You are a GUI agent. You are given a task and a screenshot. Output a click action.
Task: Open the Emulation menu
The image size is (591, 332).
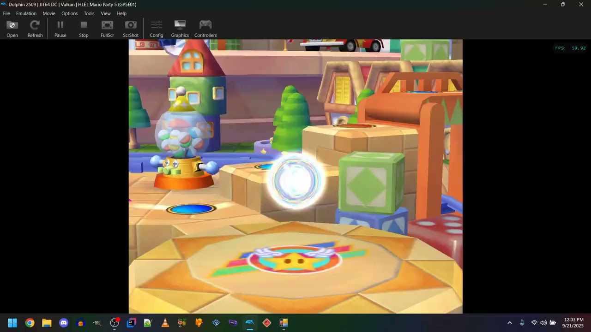click(x=26, y=13)
